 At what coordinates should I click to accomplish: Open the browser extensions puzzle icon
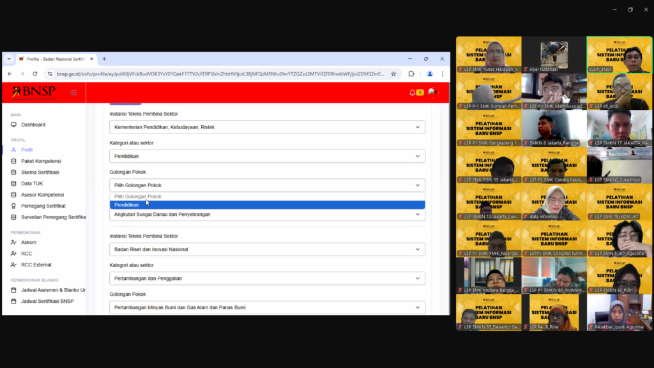tap(411, 74)
